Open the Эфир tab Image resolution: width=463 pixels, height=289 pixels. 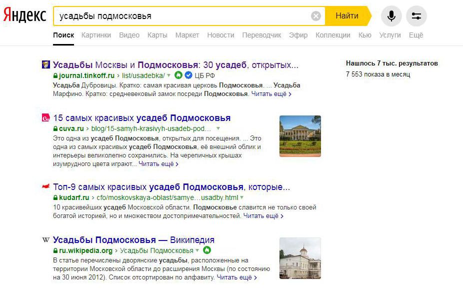[298, 35]
